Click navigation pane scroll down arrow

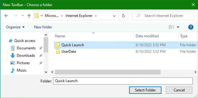(46, 72)
